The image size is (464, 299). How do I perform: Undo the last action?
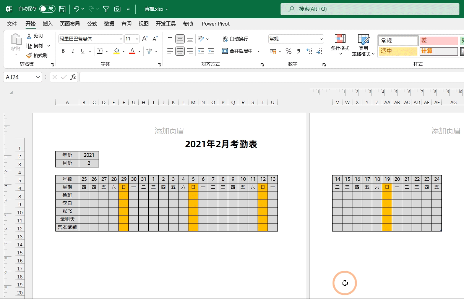[76, 9]
